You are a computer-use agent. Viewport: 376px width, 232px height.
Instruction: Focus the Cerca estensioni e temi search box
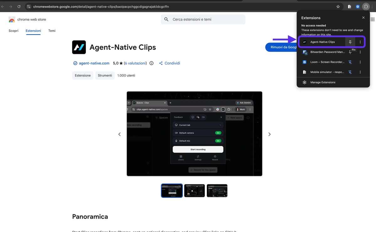tap(203, 19)
